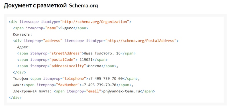Click the word Яндекс in code
The width and height of the screenshot is (230, 108).
[67, 28]
